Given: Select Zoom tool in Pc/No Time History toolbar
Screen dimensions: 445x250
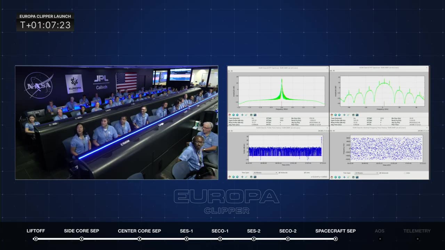Looking at the screenshot, I should pos(246,177).
